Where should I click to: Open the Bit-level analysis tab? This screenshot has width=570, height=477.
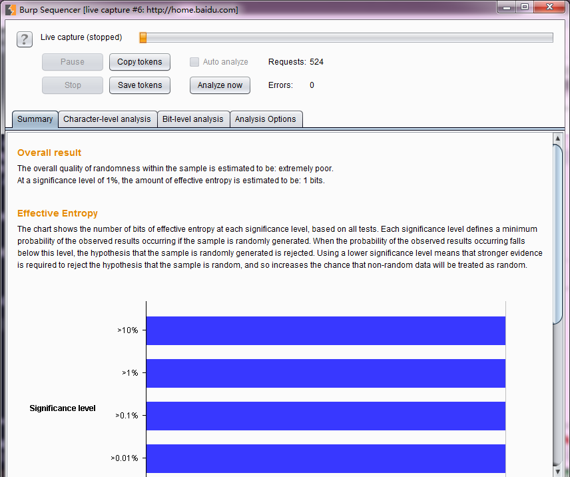point(193,119)
